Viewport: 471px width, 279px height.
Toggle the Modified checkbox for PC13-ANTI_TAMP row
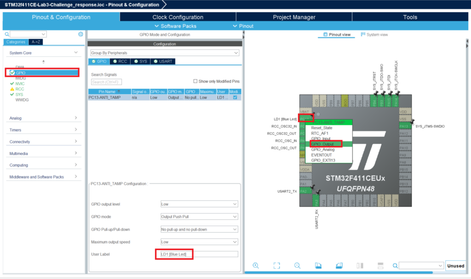pos(235,97)
